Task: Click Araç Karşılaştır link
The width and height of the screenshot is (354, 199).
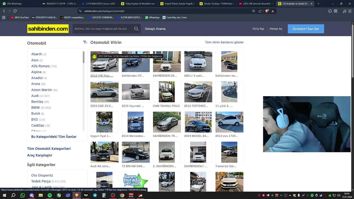Action: click(x=40, y=155)
